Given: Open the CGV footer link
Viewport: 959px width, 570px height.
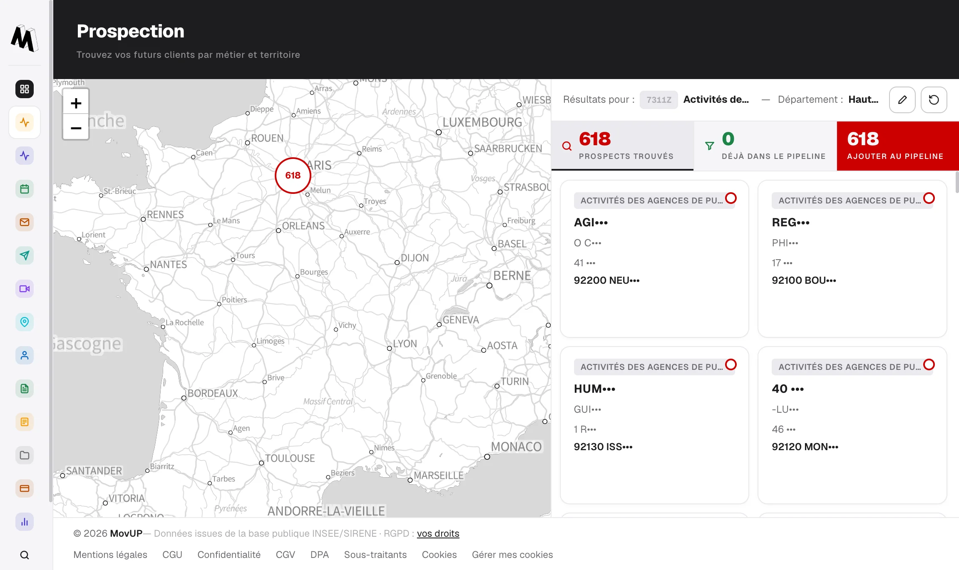Looking at the screenshot, I should click(286, 555).
